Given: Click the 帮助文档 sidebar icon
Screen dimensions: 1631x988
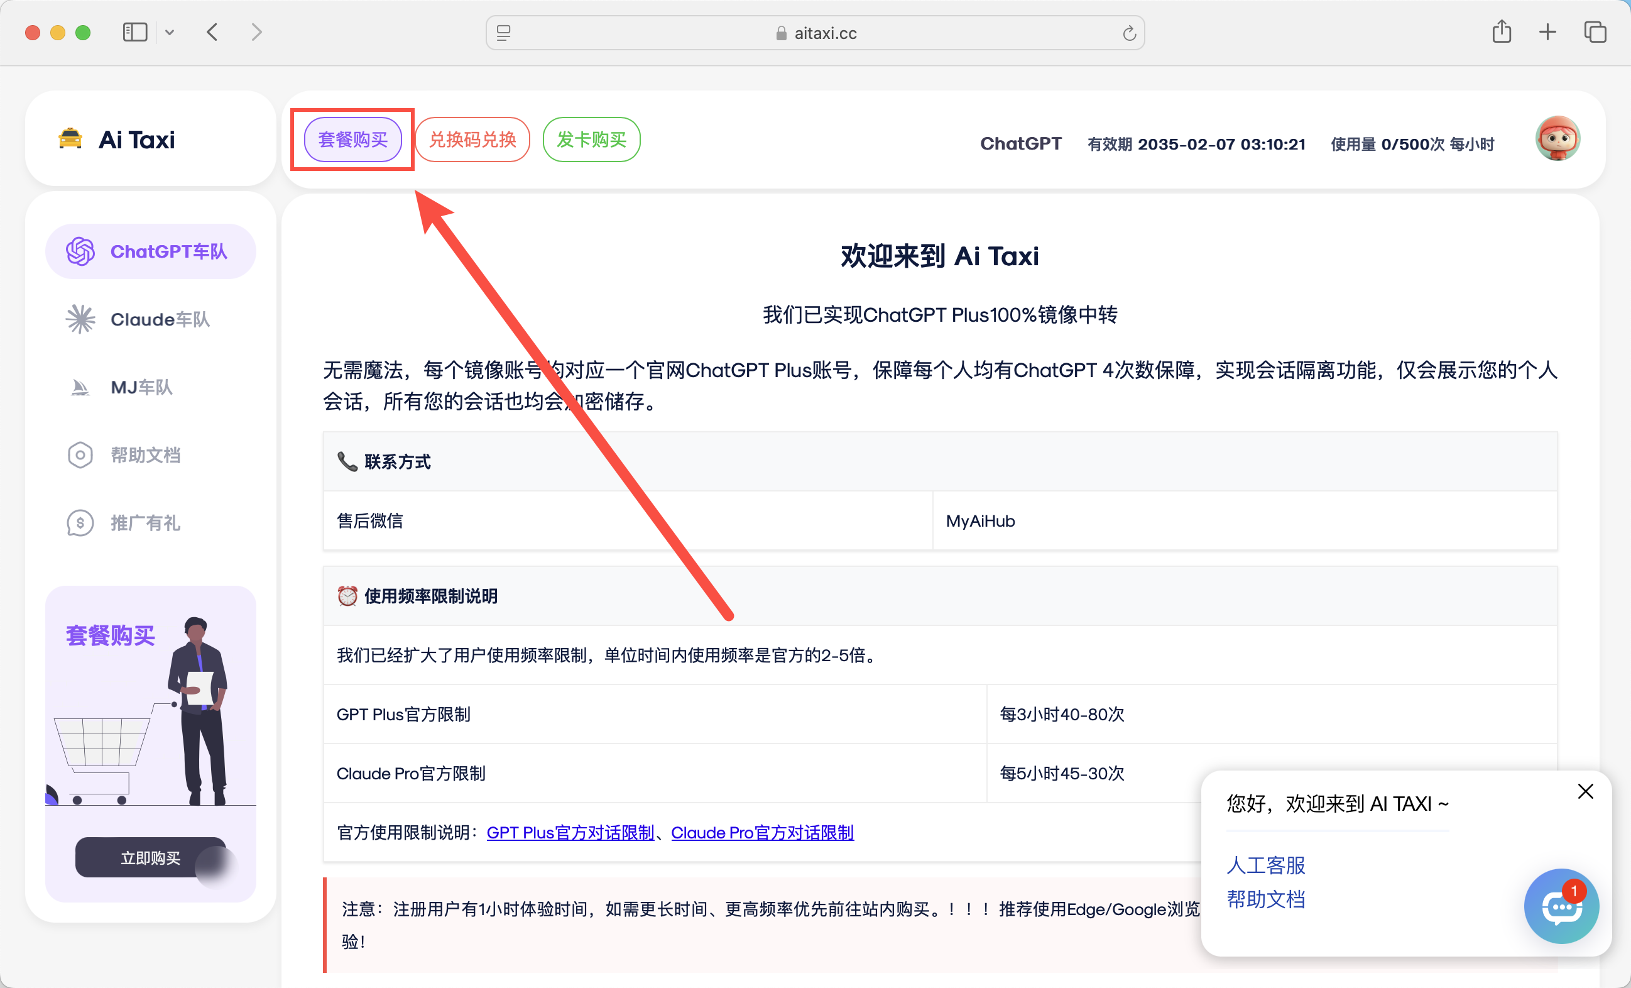Looking at the screenshot, I should (x=80, y=456).
